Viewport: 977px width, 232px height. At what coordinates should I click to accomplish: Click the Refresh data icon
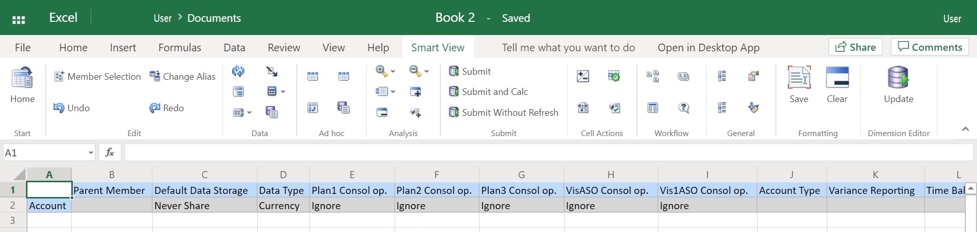pos(238,71)
